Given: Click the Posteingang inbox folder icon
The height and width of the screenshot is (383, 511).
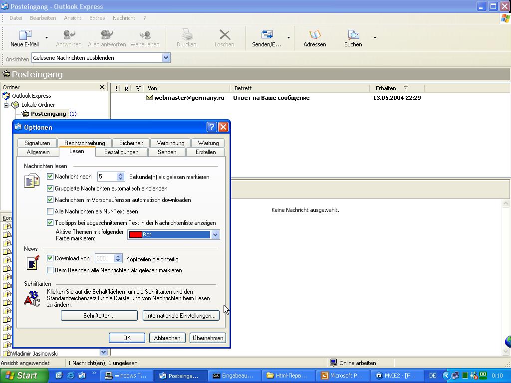Looking at the screenshot, I should click(x=25, y=114).
